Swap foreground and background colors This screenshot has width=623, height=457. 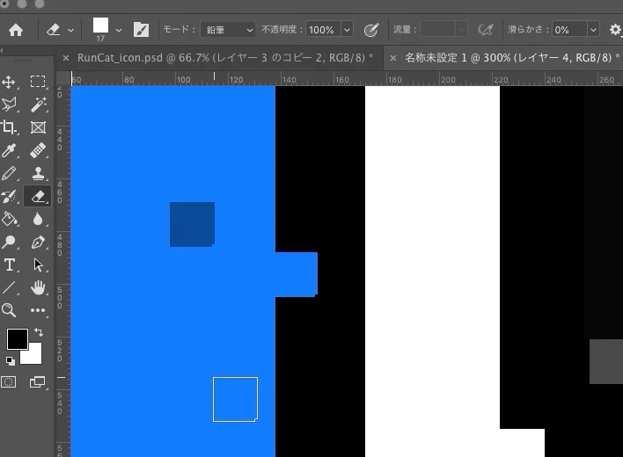pos(39,332)
